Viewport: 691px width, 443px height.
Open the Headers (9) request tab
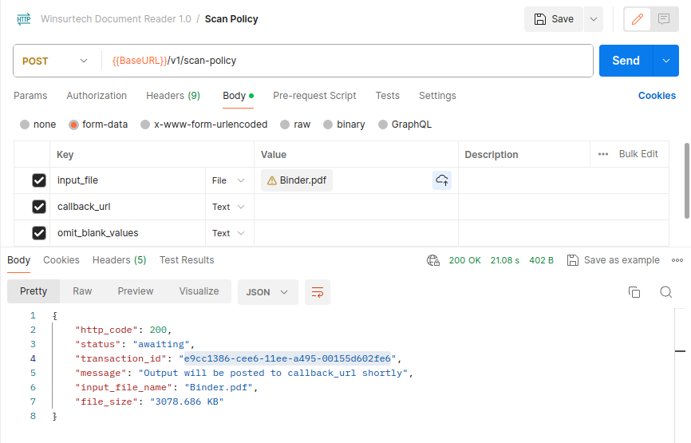tap(173, 96)
